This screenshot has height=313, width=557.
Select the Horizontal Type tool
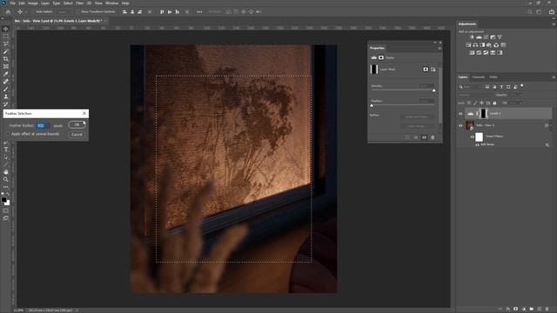click(x=6, y=150)
